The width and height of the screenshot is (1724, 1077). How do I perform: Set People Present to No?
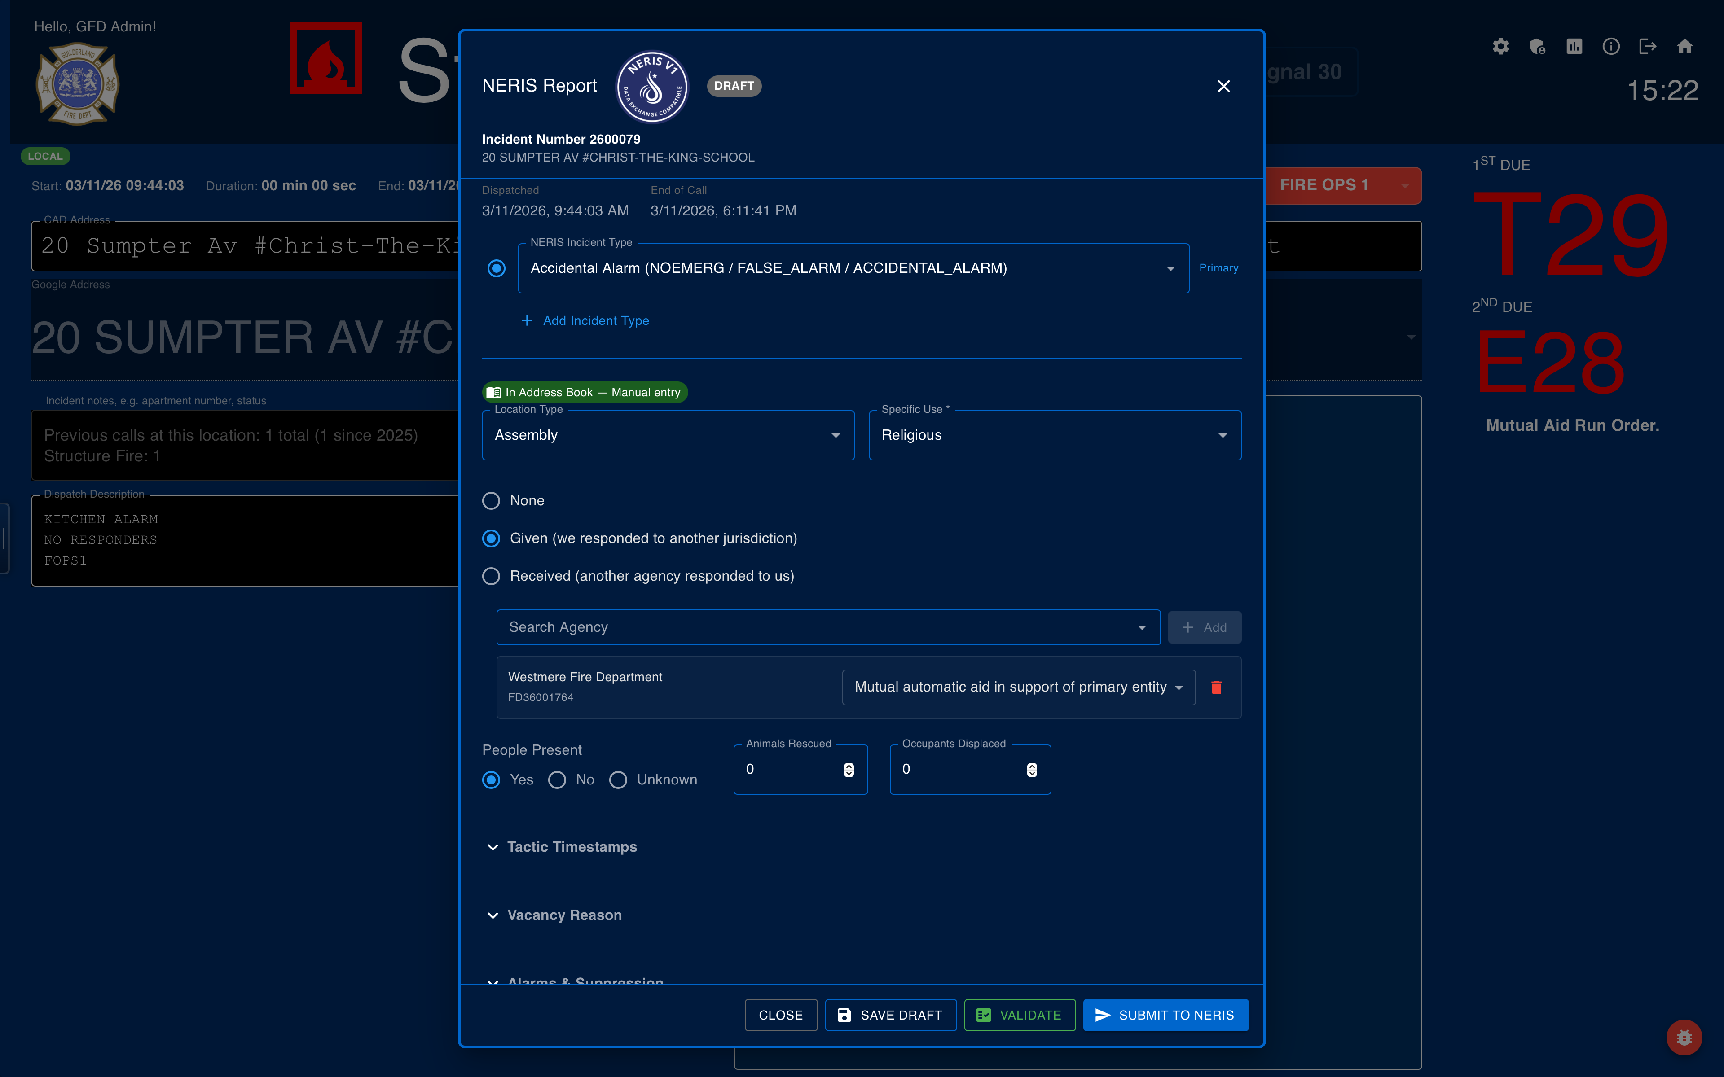coord(557,780)
